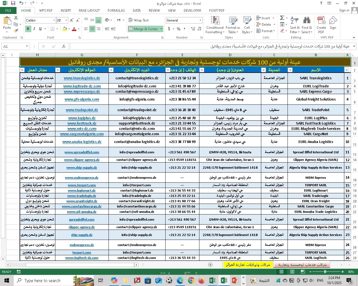The image size is (358, 286).
Task: Click the Format Painter brush icon
Action: coord(16,30)
